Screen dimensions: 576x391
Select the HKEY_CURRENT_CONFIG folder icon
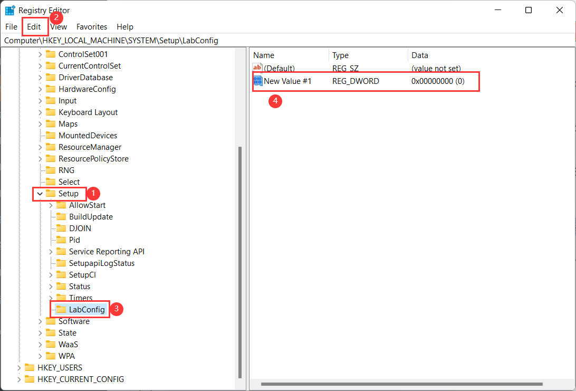point(30,379)
